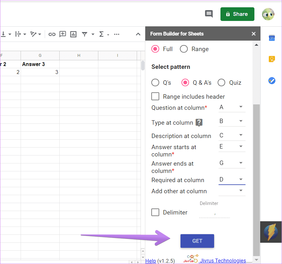Click the GET button
The height and width of the screenshot is (264, 282).
[197, 241]
